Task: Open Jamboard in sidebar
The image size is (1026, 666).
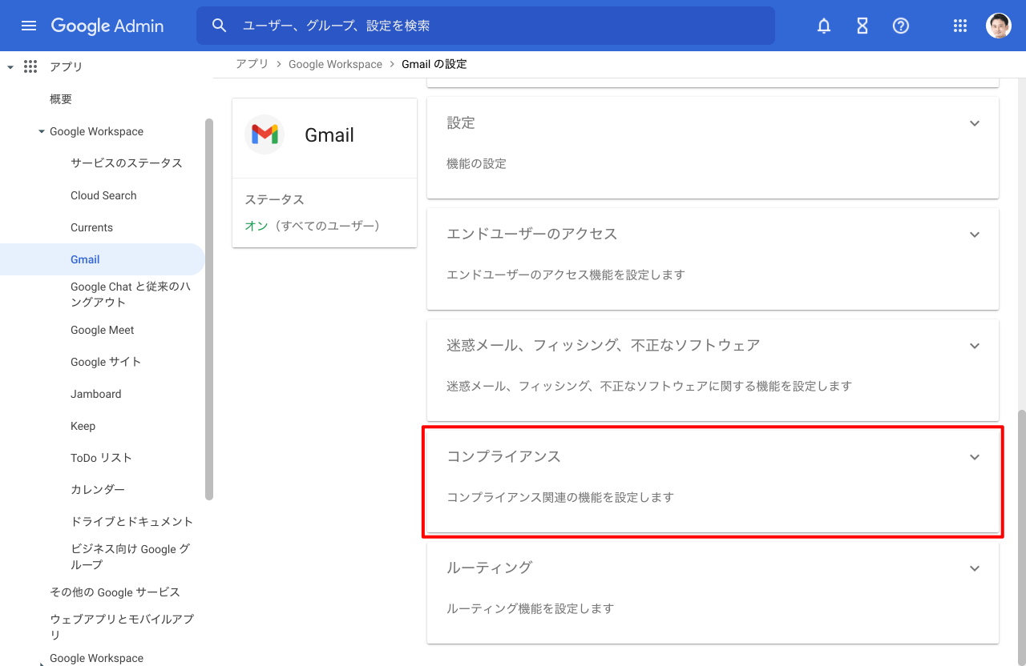Action: pos(95,394)
